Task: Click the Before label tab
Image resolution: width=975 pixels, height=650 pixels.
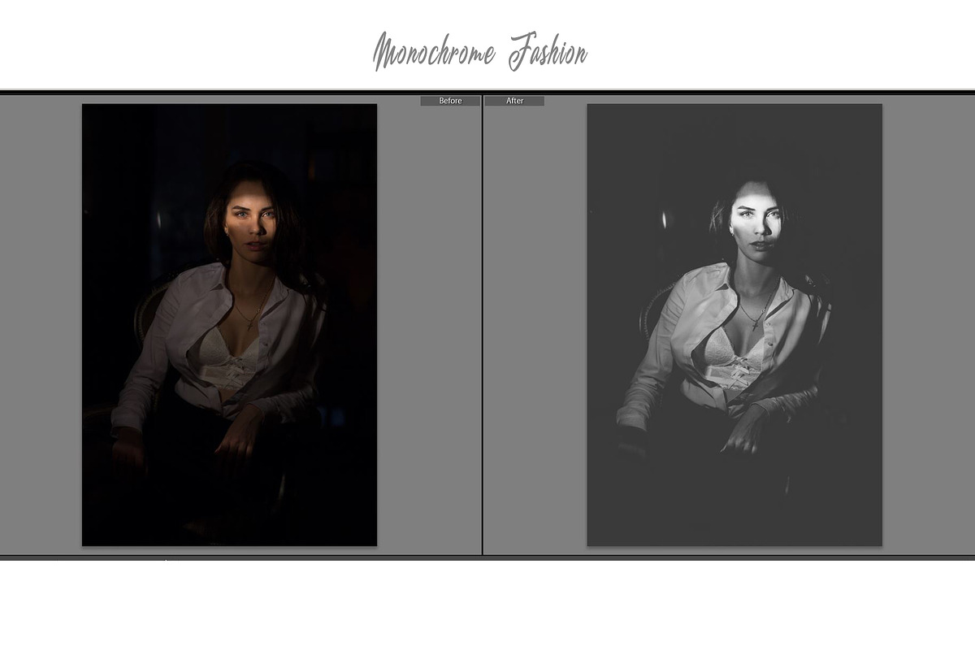Action: tap(449, 101)
